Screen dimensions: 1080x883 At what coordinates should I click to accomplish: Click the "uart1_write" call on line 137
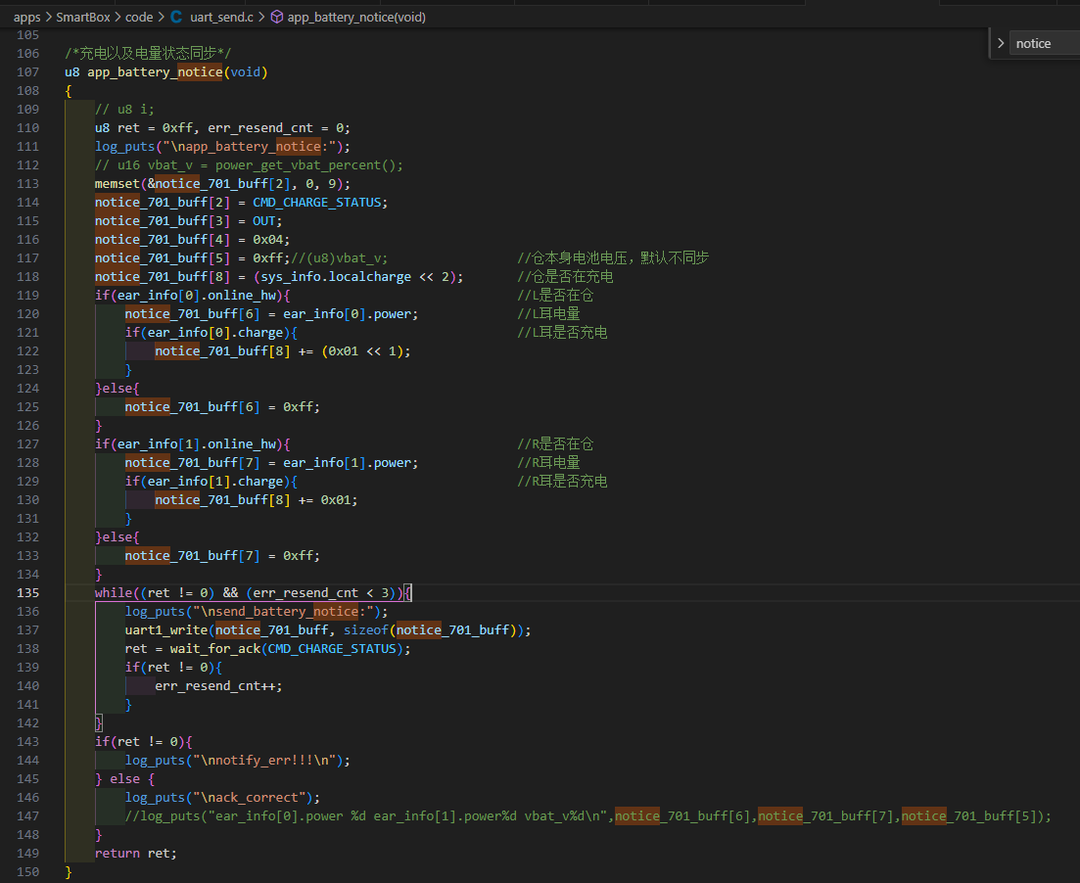click(x=166, y=629)
